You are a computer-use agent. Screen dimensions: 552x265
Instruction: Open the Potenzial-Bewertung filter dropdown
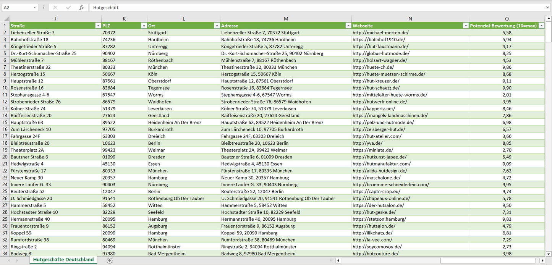coord(541,26)
